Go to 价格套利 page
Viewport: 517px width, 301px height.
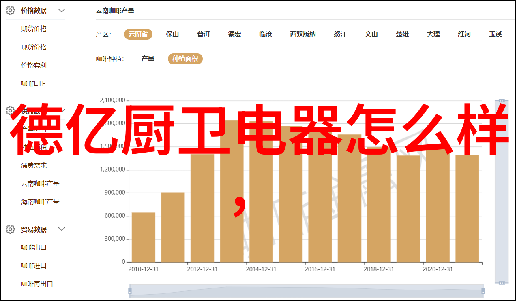pyautogui.click(x=34, y=66)
